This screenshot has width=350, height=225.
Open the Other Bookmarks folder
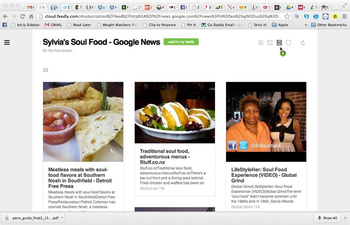coord(329,25)
